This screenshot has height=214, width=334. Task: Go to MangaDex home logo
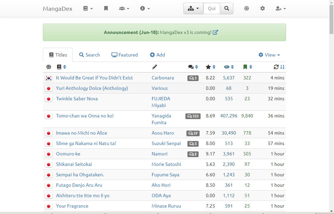57,9
